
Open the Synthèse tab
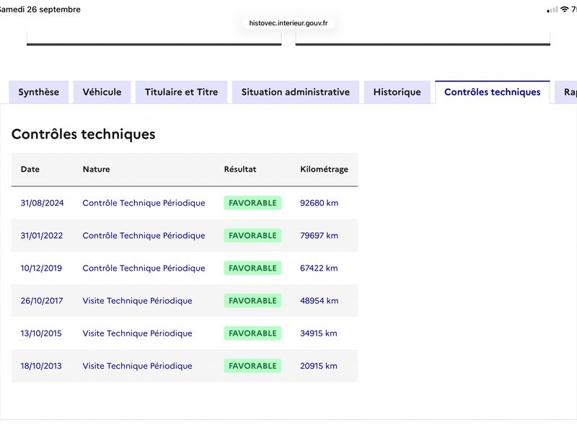pyautogui.click(x=39, y=92)
